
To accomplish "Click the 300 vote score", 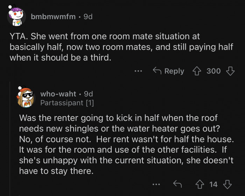I will pos(213,71).
